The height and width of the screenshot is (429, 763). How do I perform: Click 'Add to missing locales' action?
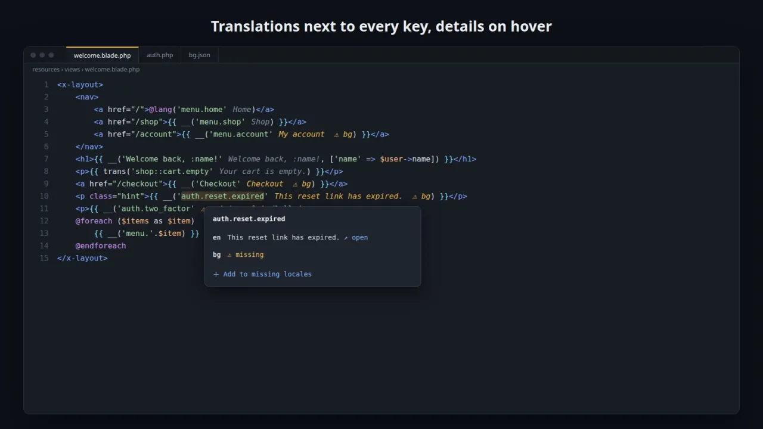point(262,274)
